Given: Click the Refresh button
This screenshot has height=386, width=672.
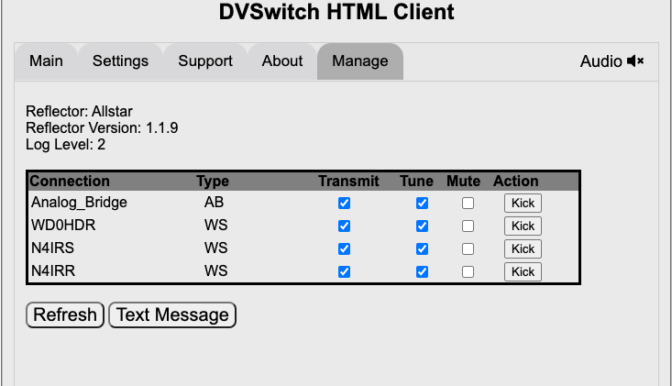Looking at the screenshot, I should 65,314.
